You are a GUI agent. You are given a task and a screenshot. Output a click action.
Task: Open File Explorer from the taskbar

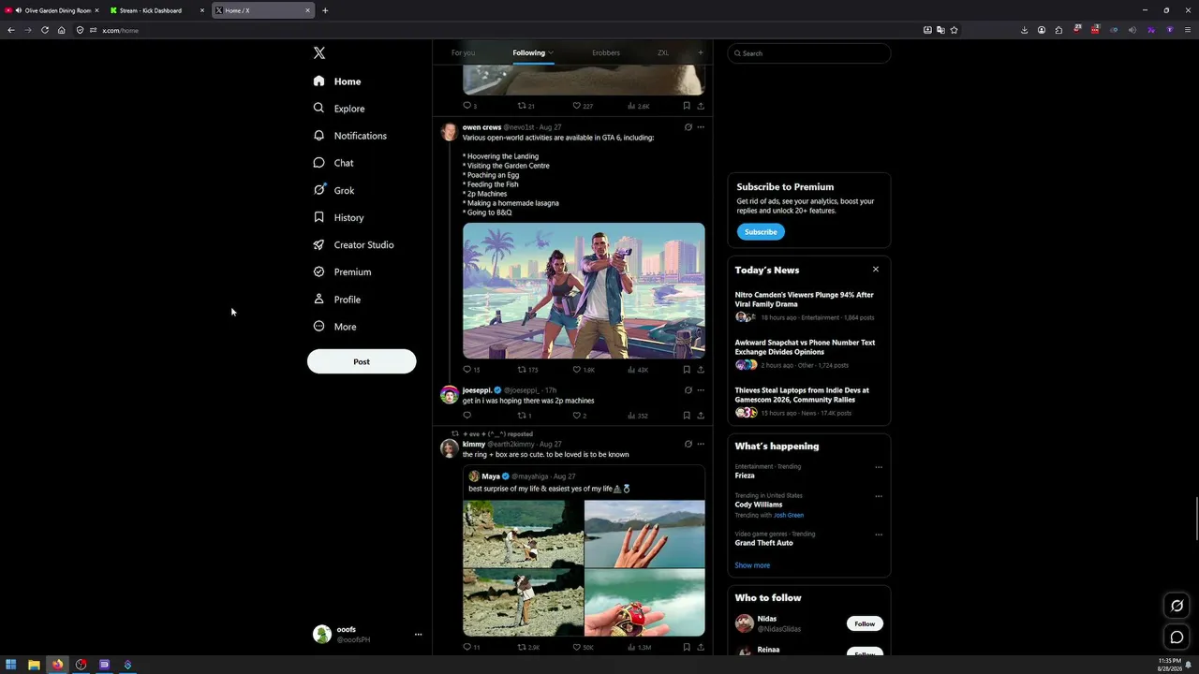(x=34, y=665)
